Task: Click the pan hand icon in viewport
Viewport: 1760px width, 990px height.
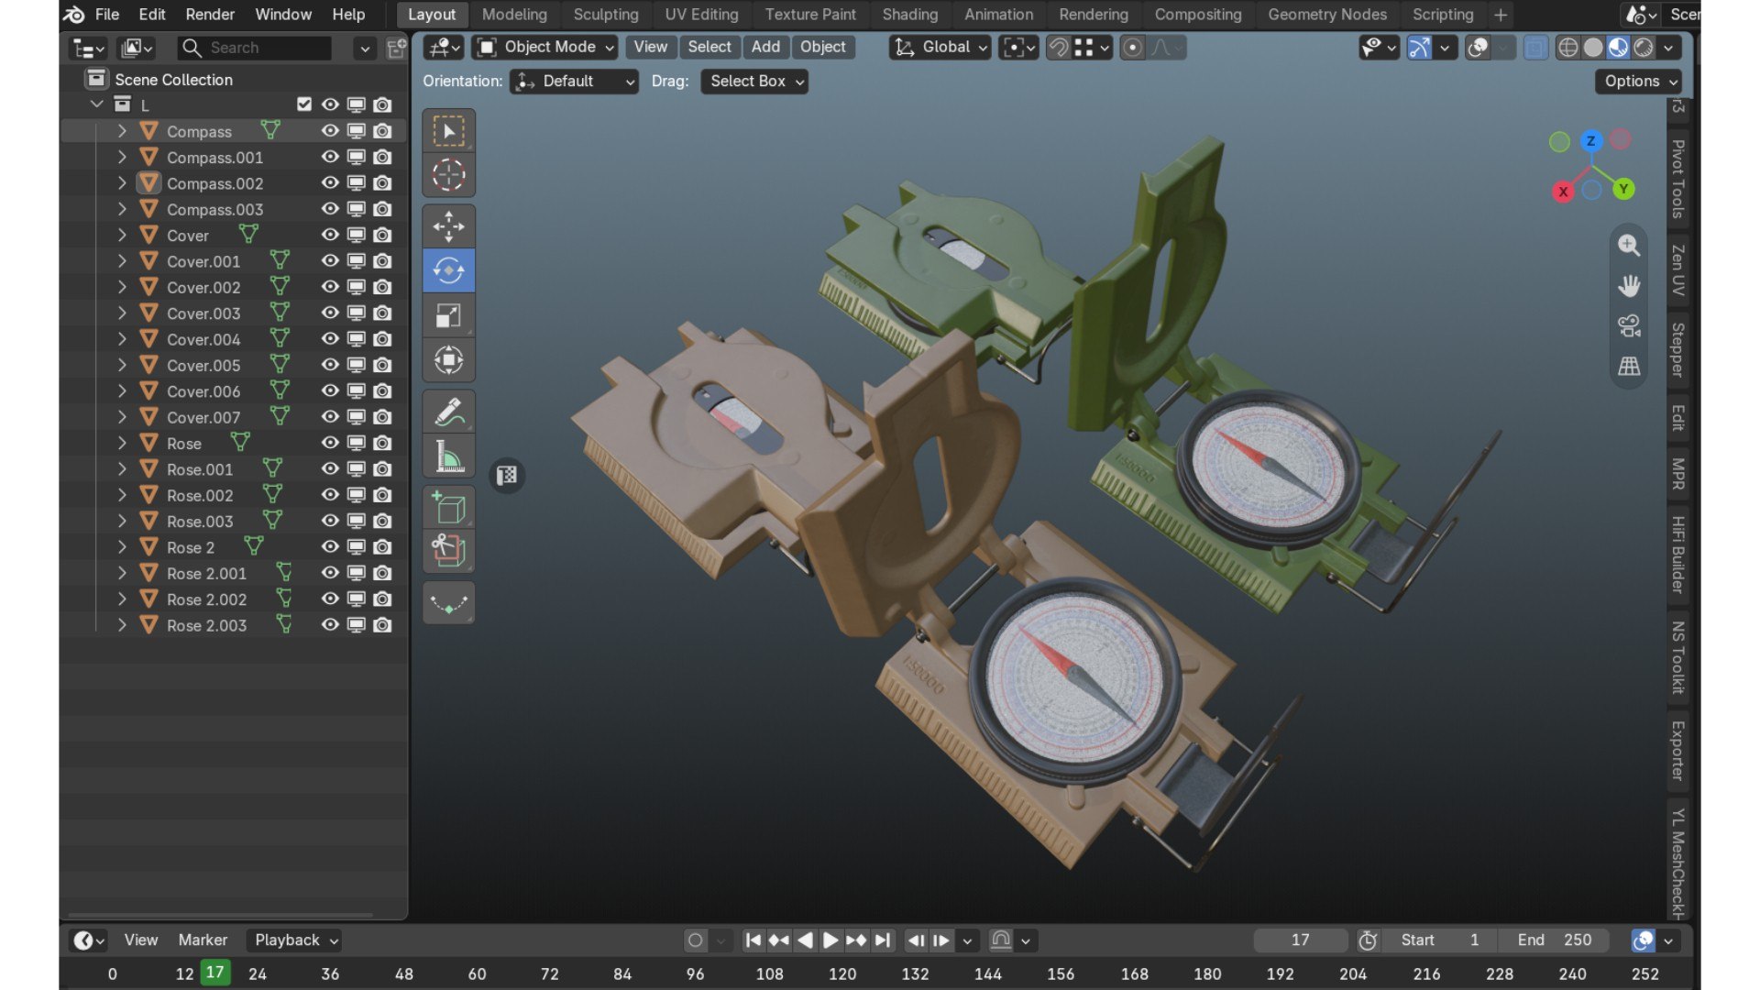Action: tap(1629, 286)
